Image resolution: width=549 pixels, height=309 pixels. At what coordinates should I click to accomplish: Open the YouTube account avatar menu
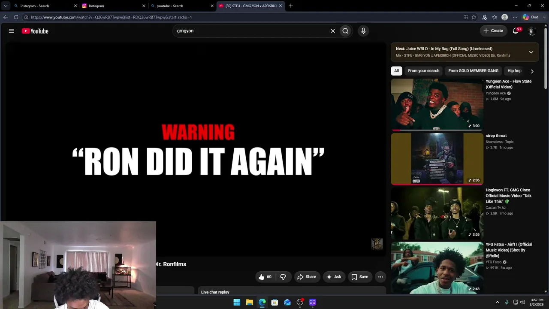[x=531, y=31]
